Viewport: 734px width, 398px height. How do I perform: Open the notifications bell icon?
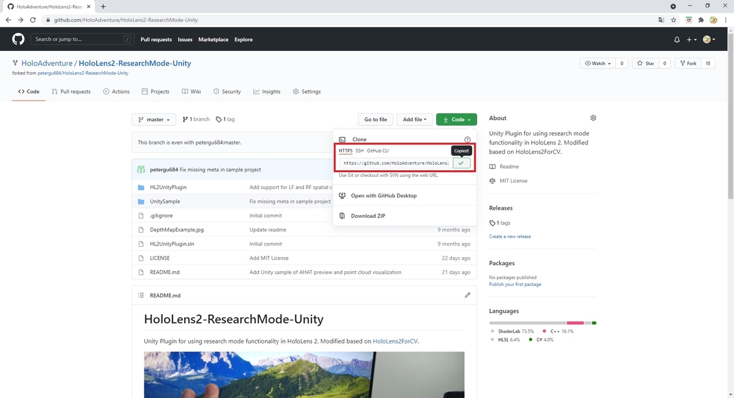coord(677,39)
